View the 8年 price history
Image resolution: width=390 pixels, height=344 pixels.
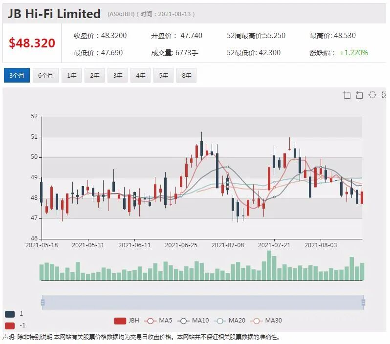tap(186, 75)
